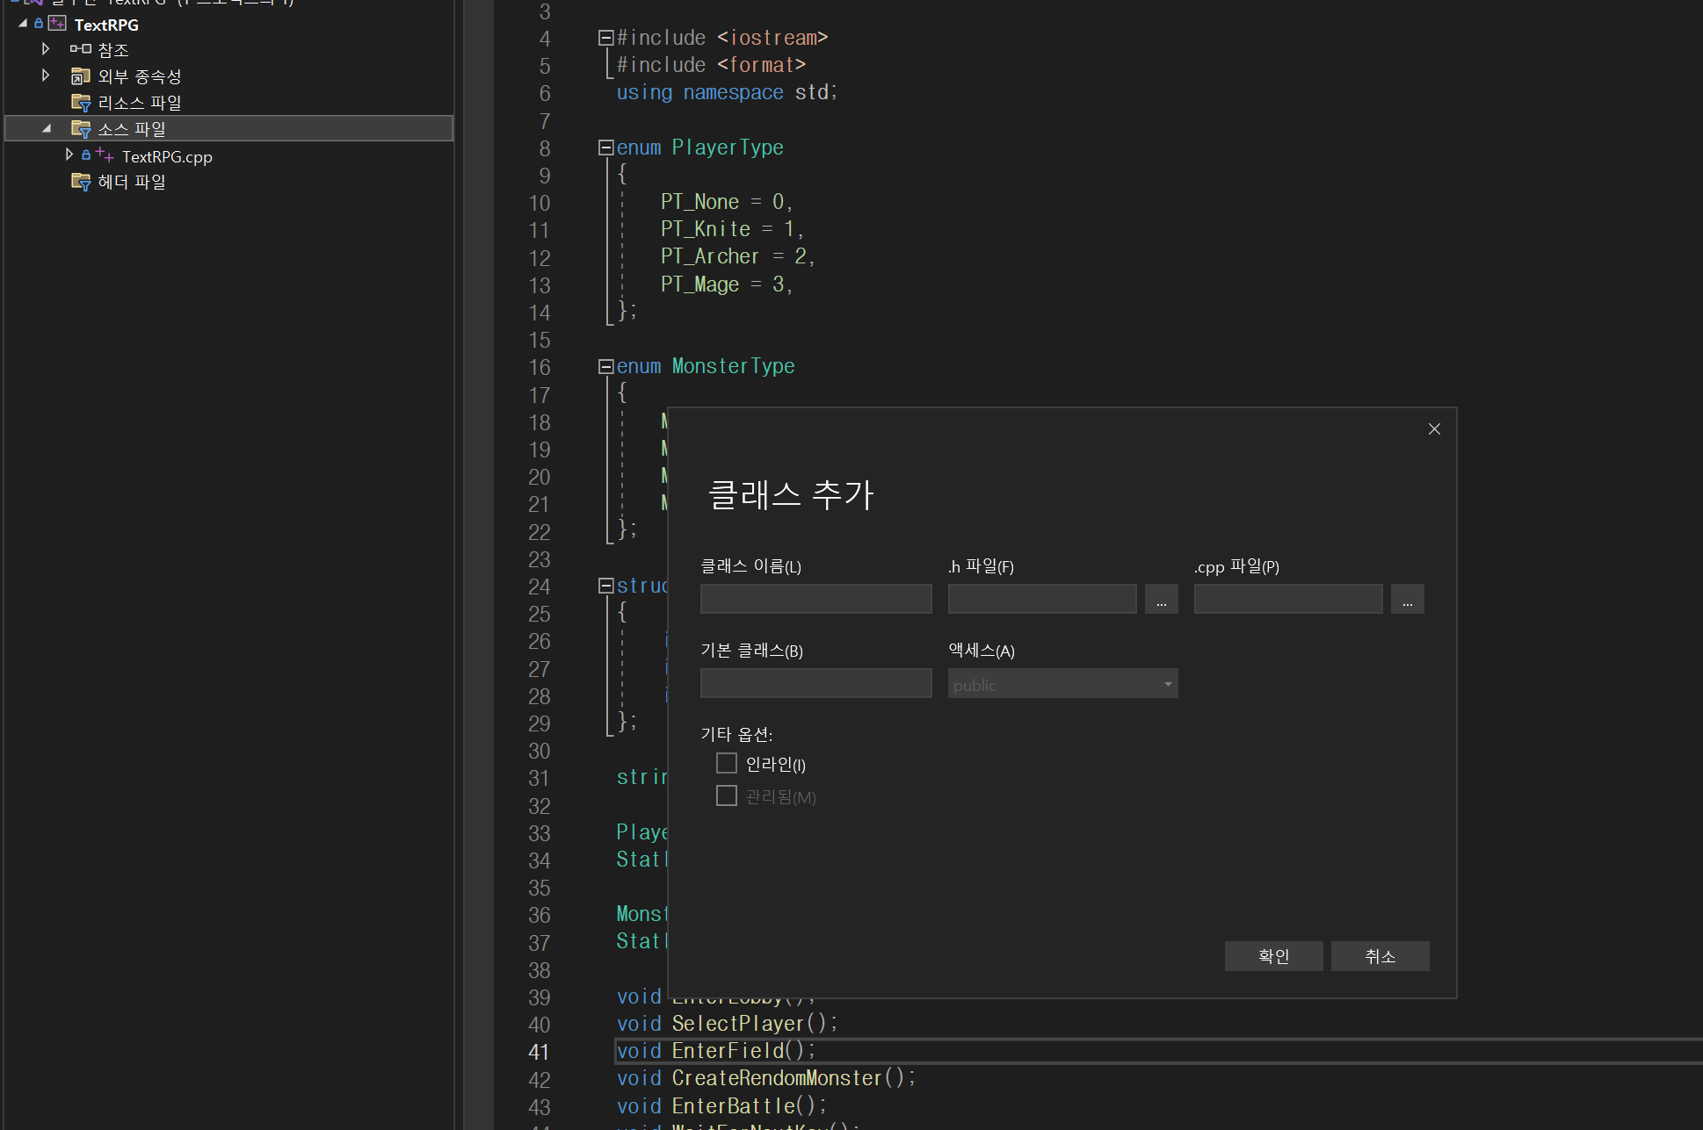Toggle the 관리됨 checkbox
This screenshot has width=1703, height=1130.
(726, 795)
